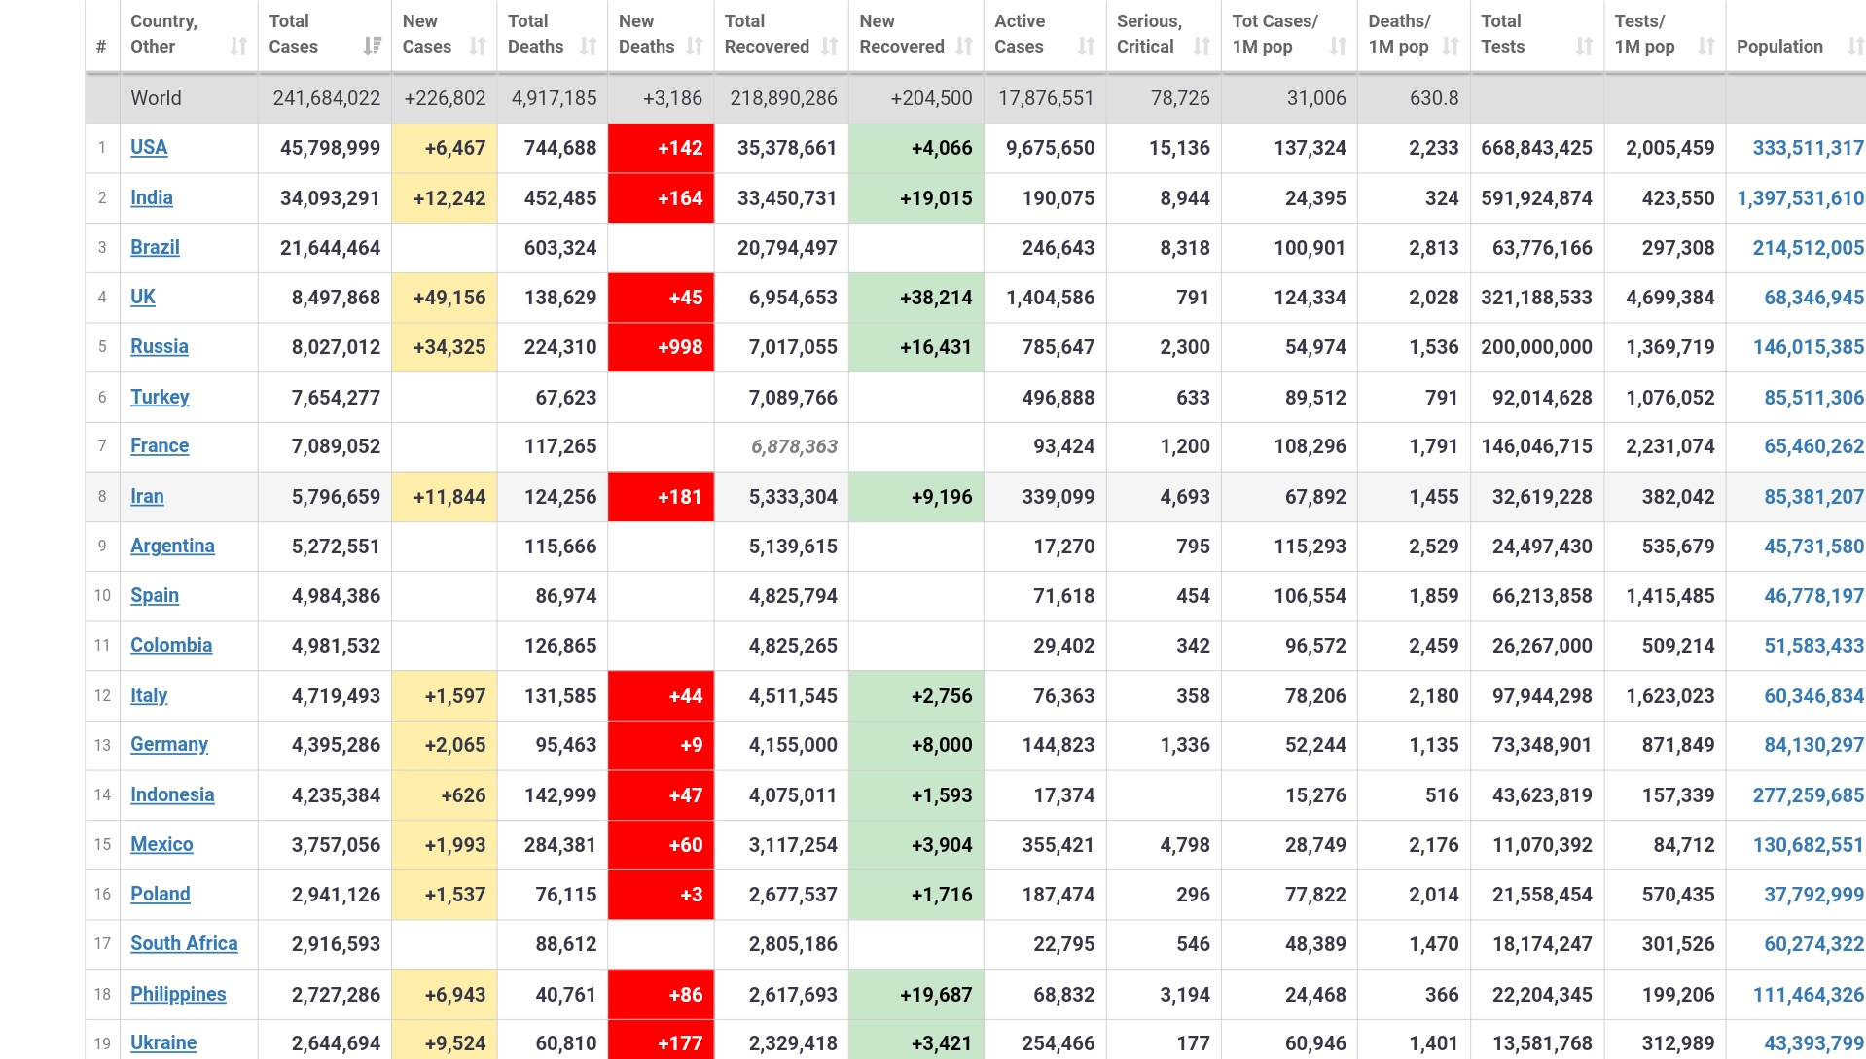Sort by Deaths/1M pop arrows icon
Screen dimensions: 1866x1059
pyautogui.click(x=1451, y=46)
